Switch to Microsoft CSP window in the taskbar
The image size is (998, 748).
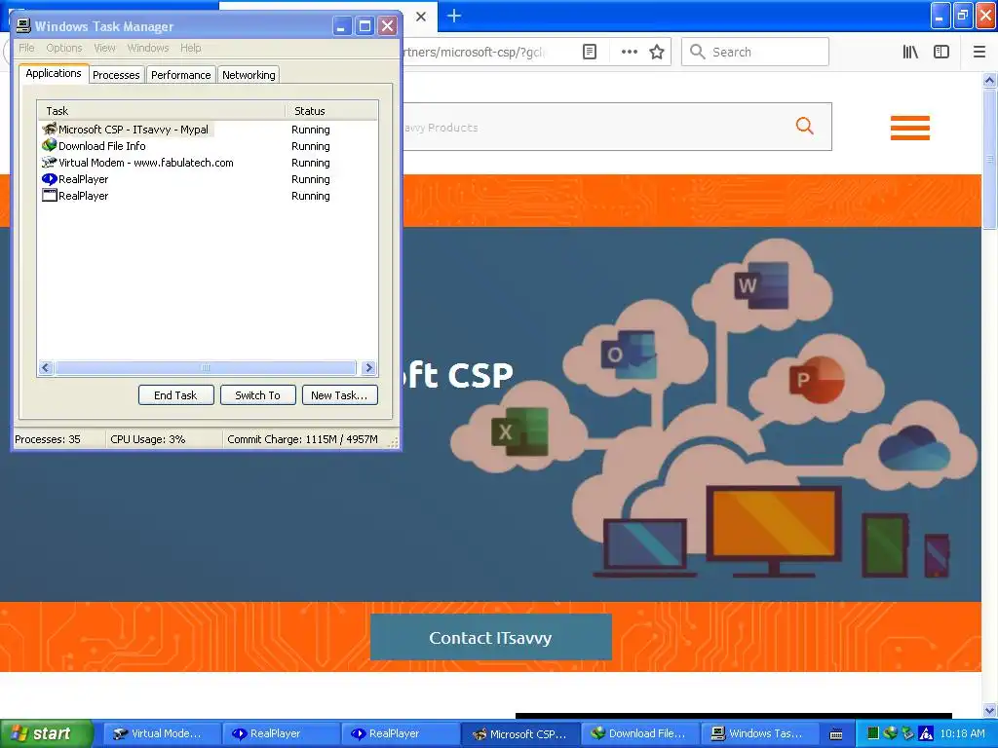(x=520, y=733)
